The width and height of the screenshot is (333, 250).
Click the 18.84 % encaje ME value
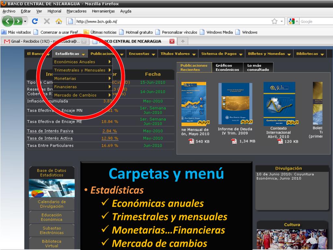pyautogui.click(x=110, y=122)
